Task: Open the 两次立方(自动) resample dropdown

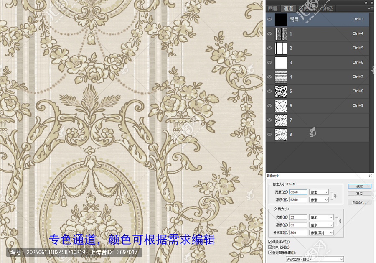Action: pyautogui.click(x=315, y=259)
